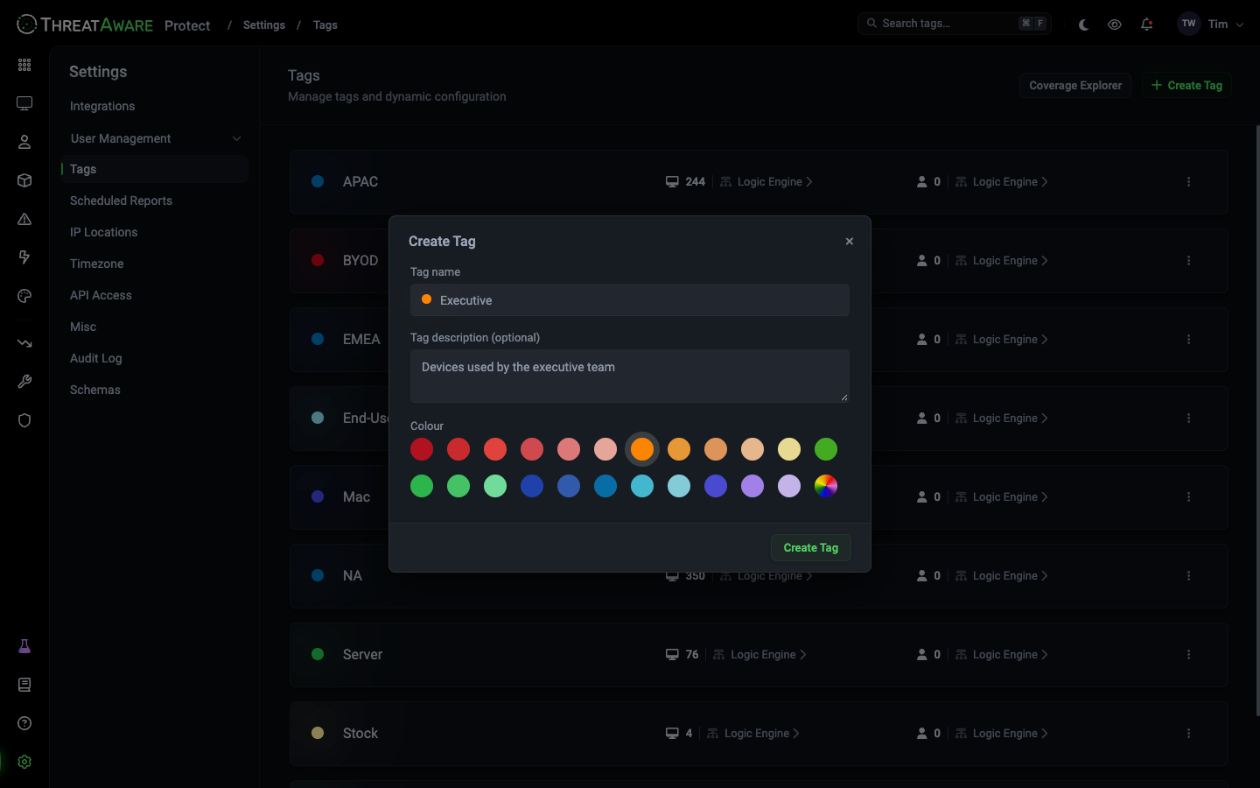Expand the User Management section

pos(155,138)
